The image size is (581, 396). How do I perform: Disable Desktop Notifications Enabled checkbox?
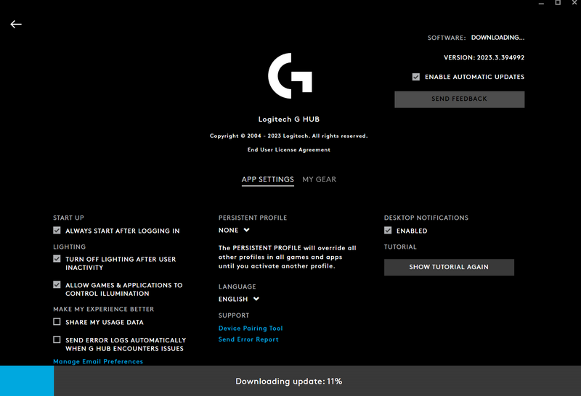[x=389, y=231]
